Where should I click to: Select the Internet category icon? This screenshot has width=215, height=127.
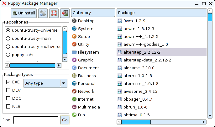[74, 99]
